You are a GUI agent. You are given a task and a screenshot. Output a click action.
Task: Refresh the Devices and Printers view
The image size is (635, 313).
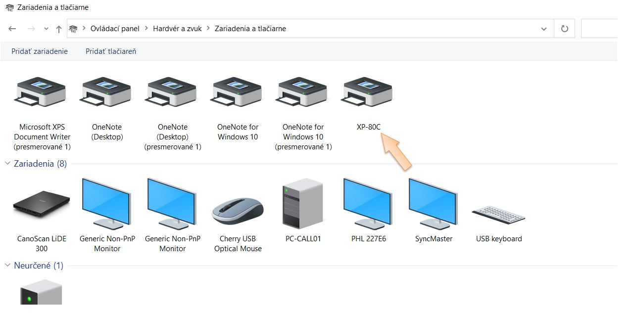point(564,29)
